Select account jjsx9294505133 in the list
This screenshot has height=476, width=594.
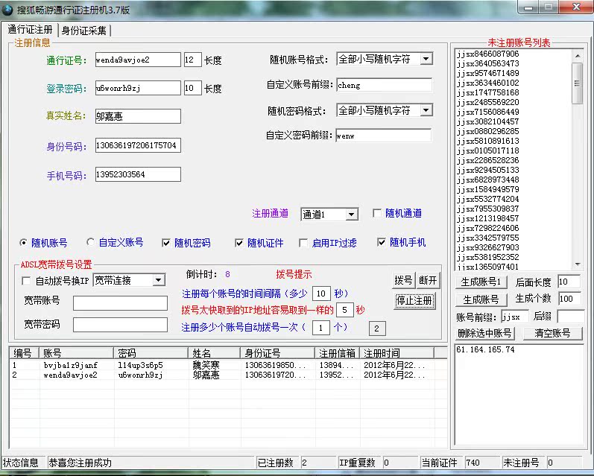488,170
